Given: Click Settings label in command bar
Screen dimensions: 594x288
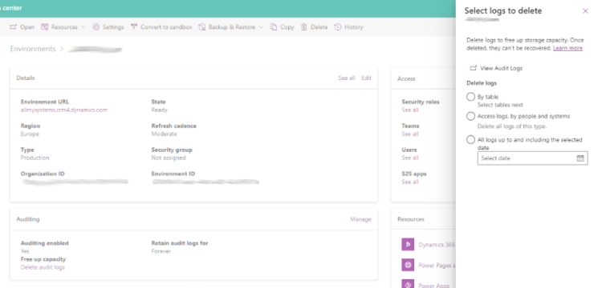Looking at the screenshot, I should (x=113, y=27).
